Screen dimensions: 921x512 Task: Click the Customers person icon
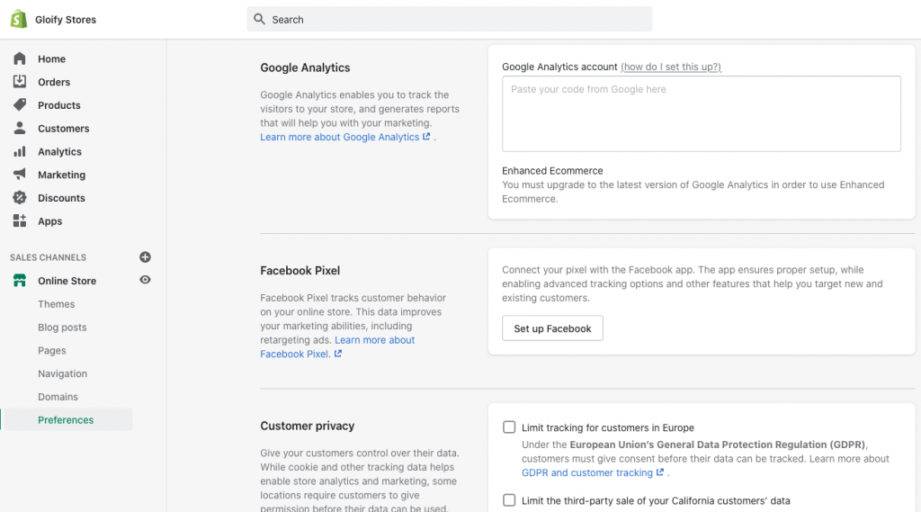point(20,128)
